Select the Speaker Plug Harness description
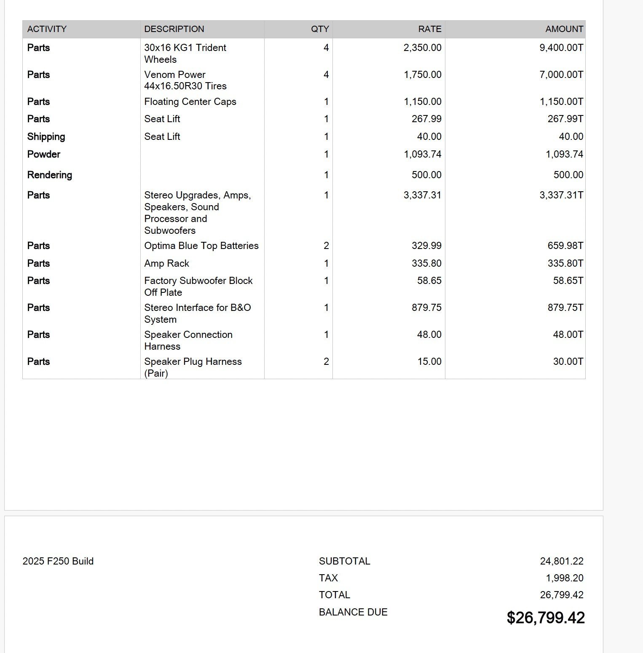This screenshot has width=643, height=653. tap(193, 367)
